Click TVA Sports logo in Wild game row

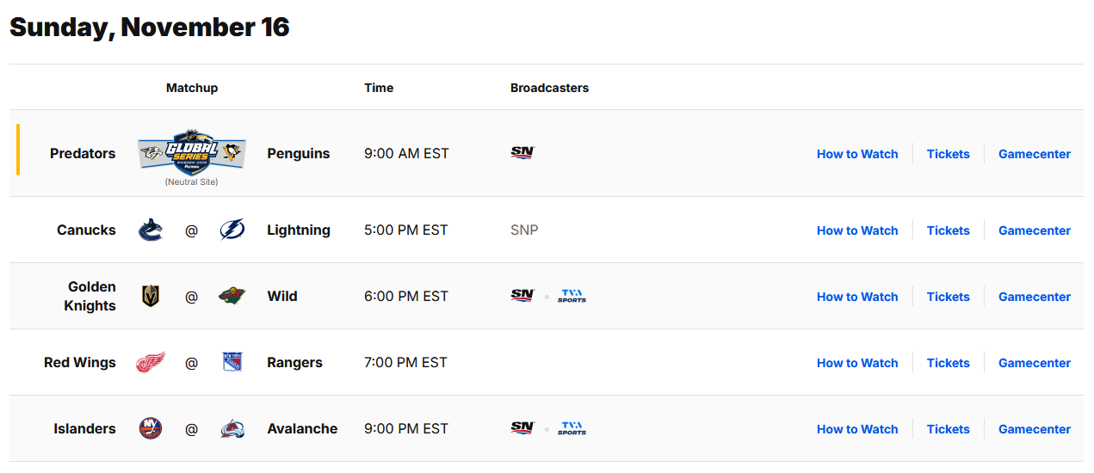pos(572,297)
